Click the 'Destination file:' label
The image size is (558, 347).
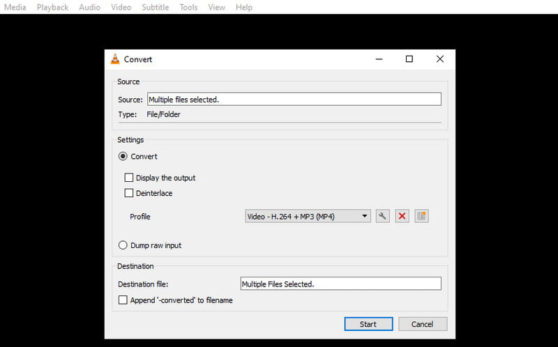[x=143, y=284]
